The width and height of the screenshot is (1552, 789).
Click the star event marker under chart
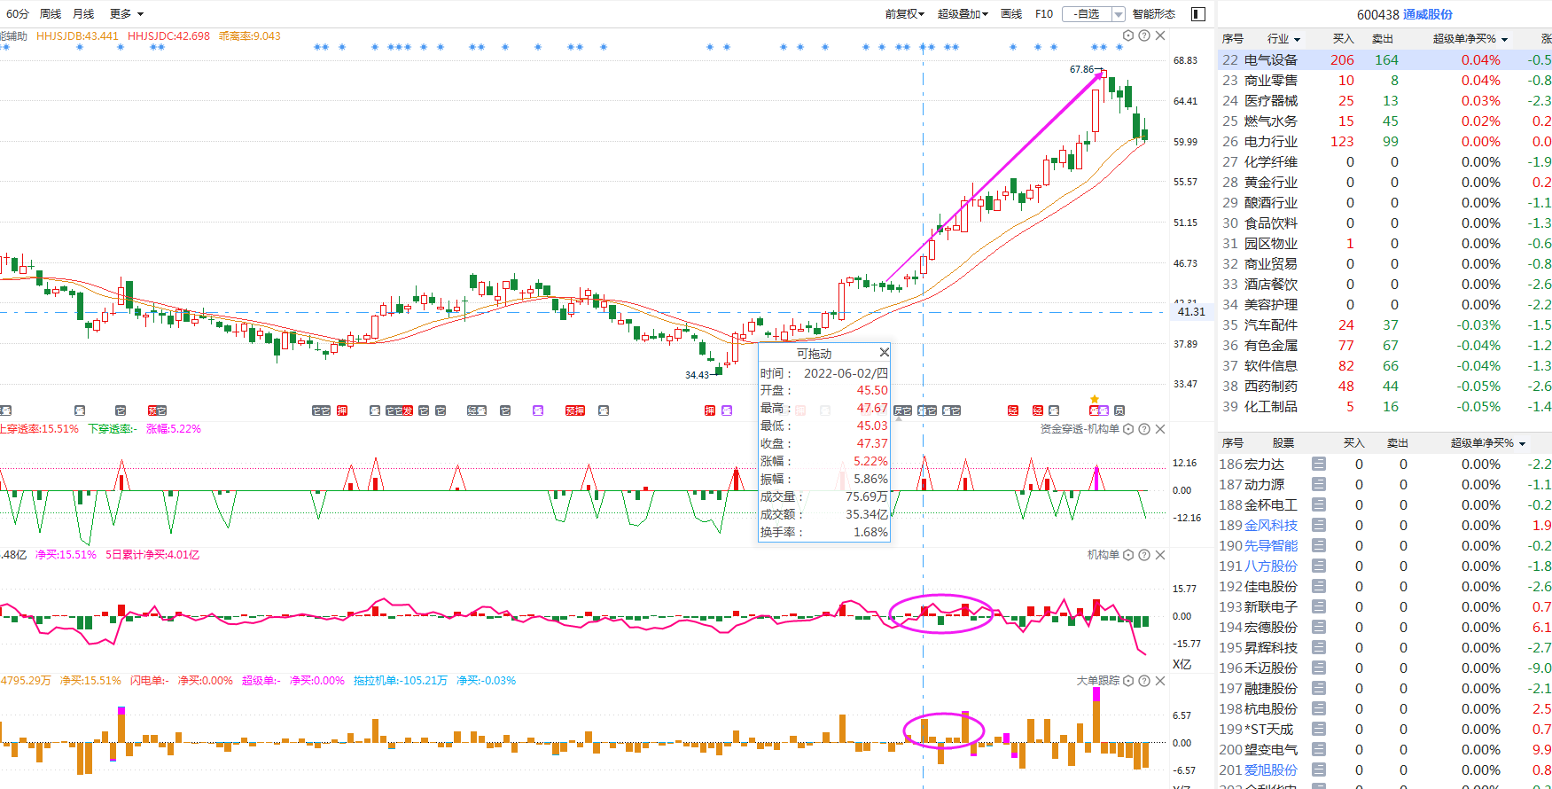(x=1095, y=399)
